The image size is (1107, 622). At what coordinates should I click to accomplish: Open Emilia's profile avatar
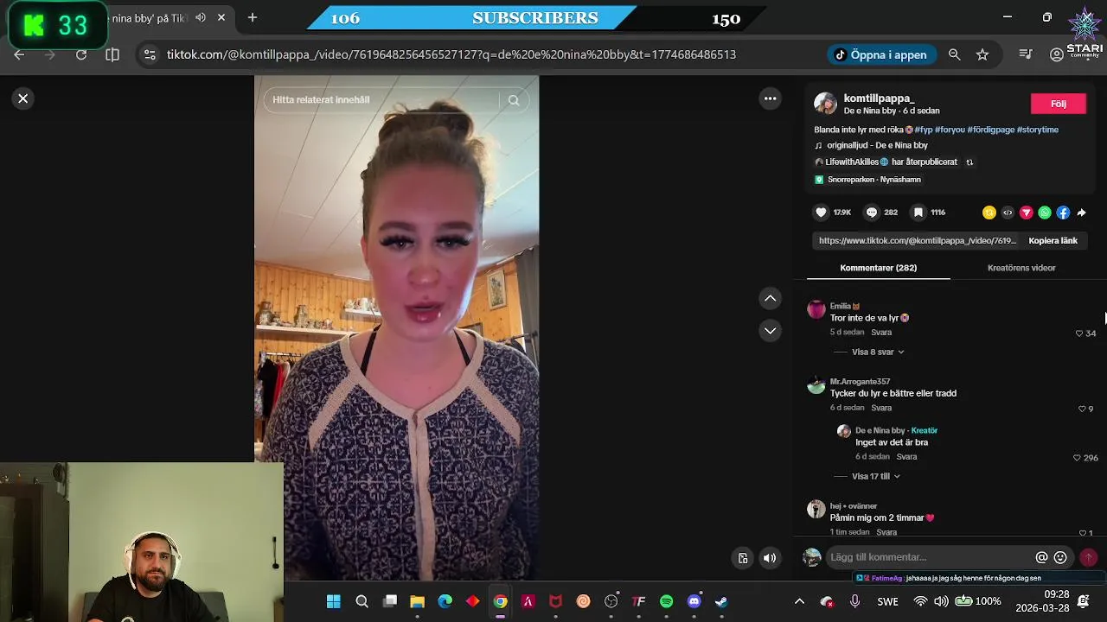pos(816,309)
